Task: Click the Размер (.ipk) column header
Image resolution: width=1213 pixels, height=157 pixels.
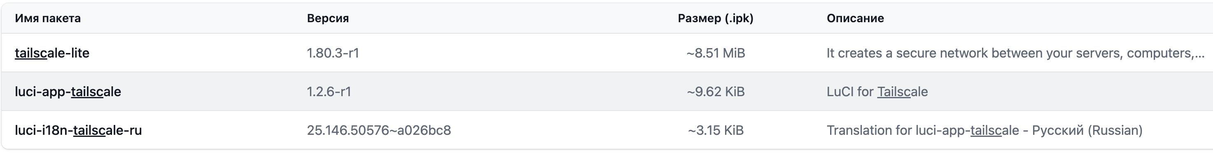Action: (x=715, y=18)
